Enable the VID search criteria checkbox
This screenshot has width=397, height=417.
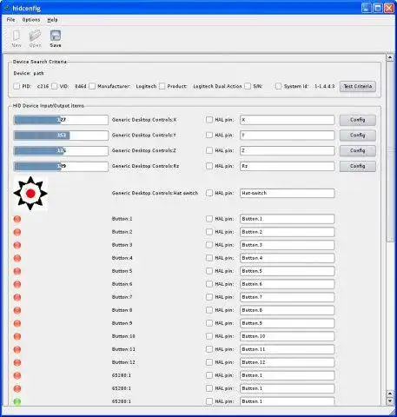(x=54, y=86)
